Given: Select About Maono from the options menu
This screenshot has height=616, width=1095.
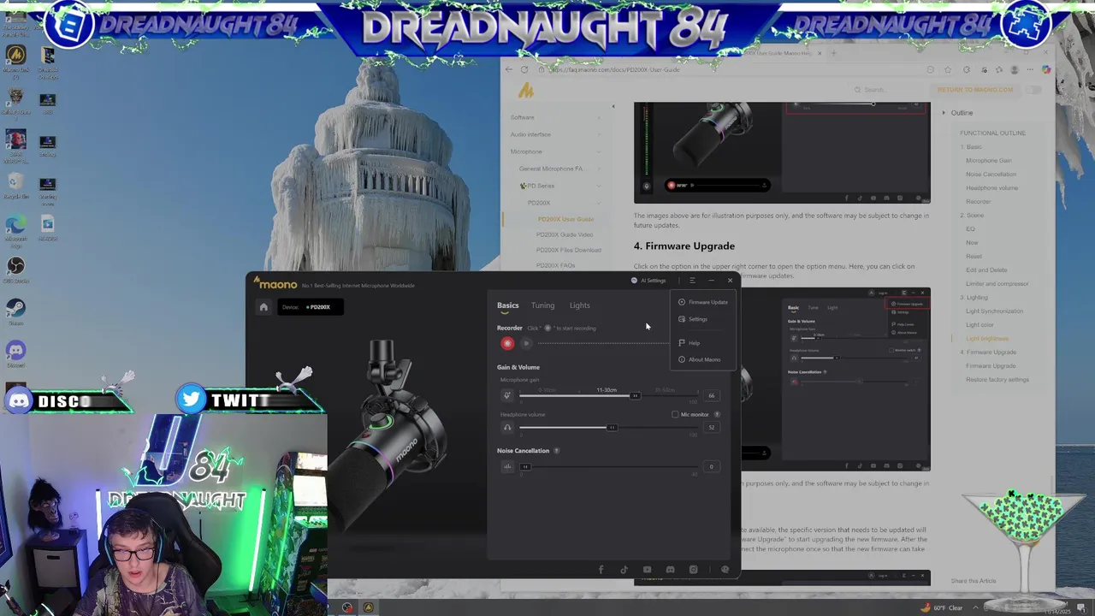Looking at the screenshot, I should click(700, 359).
